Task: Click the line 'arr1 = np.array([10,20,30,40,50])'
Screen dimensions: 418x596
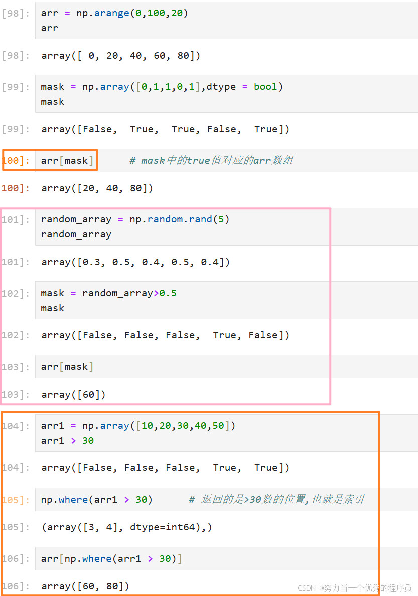Action: (138, 426)
